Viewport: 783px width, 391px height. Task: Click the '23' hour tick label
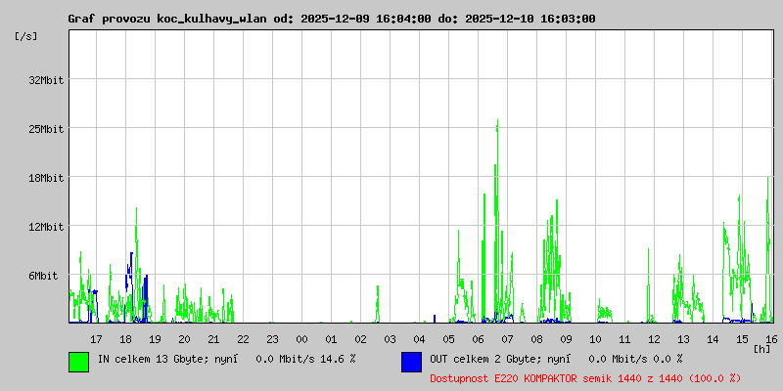tap(273, 339)
